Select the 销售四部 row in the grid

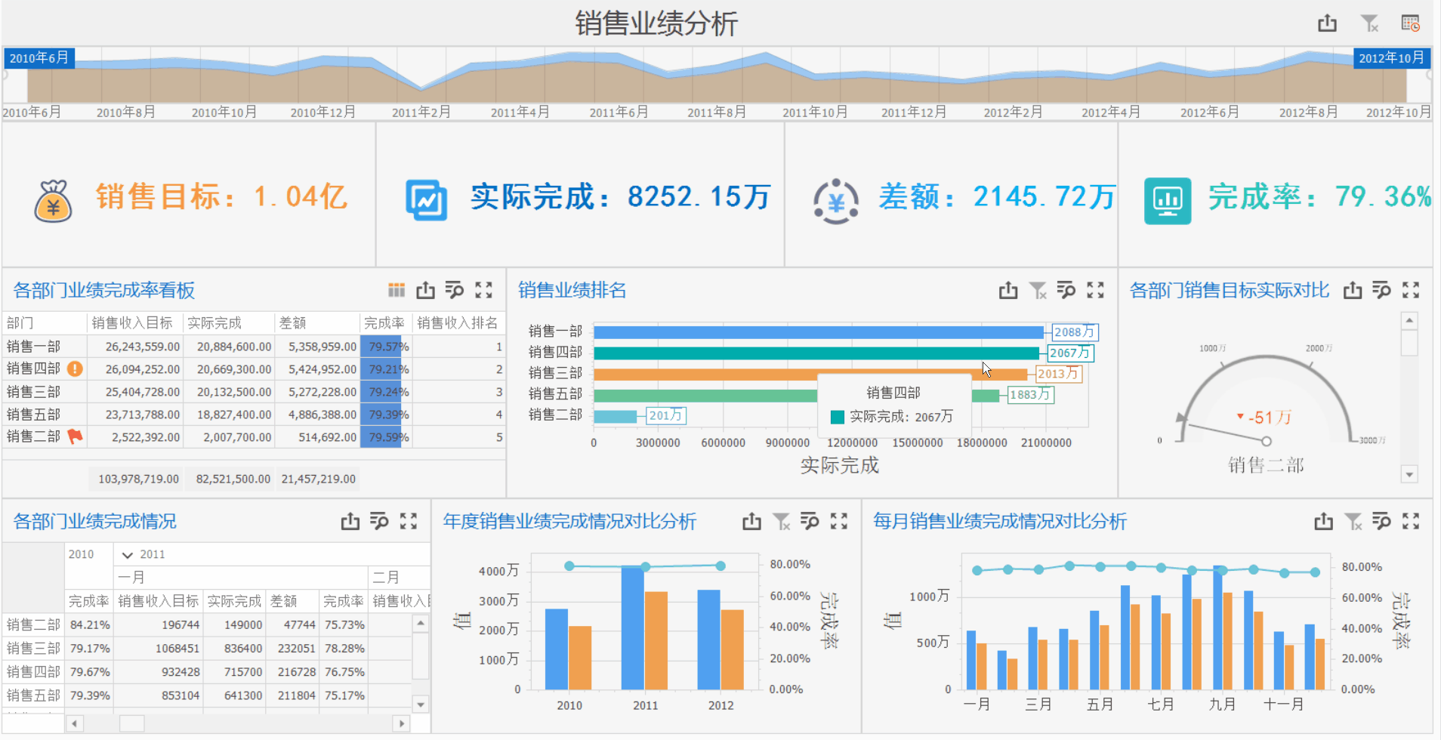34,368
